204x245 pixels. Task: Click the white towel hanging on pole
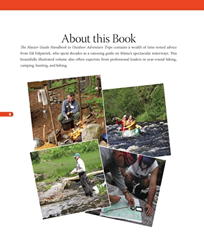click(43, 98)
